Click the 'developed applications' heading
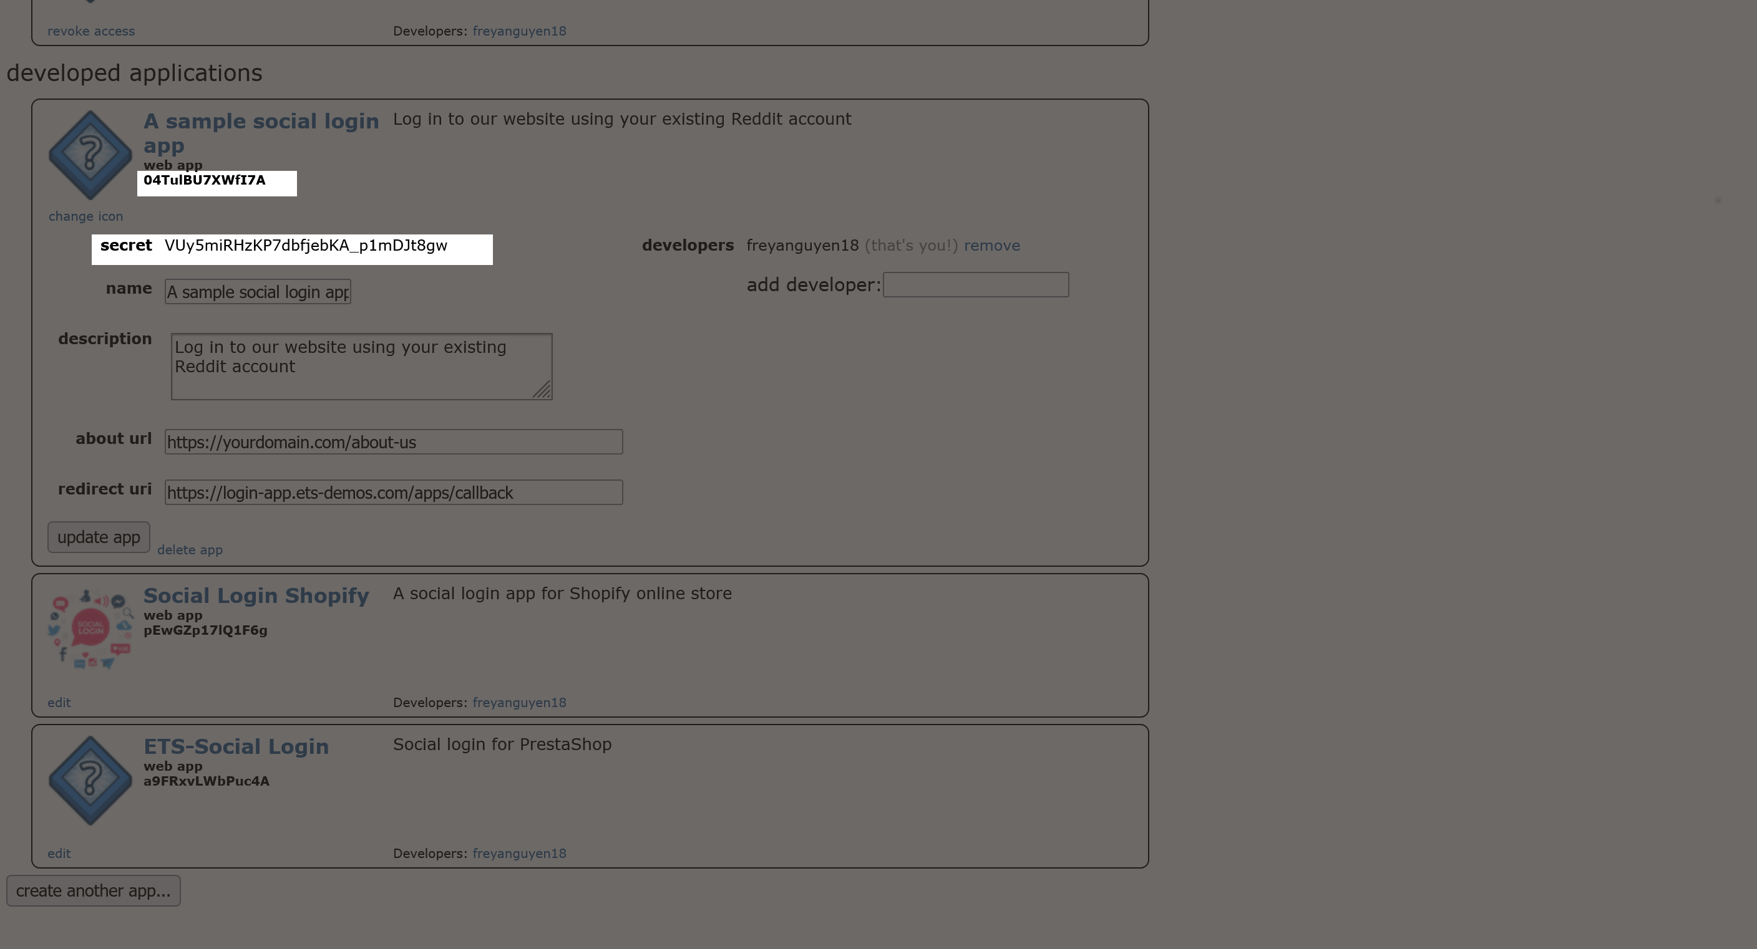Screen dimensions: 1757x949 (x=134, y=73)
